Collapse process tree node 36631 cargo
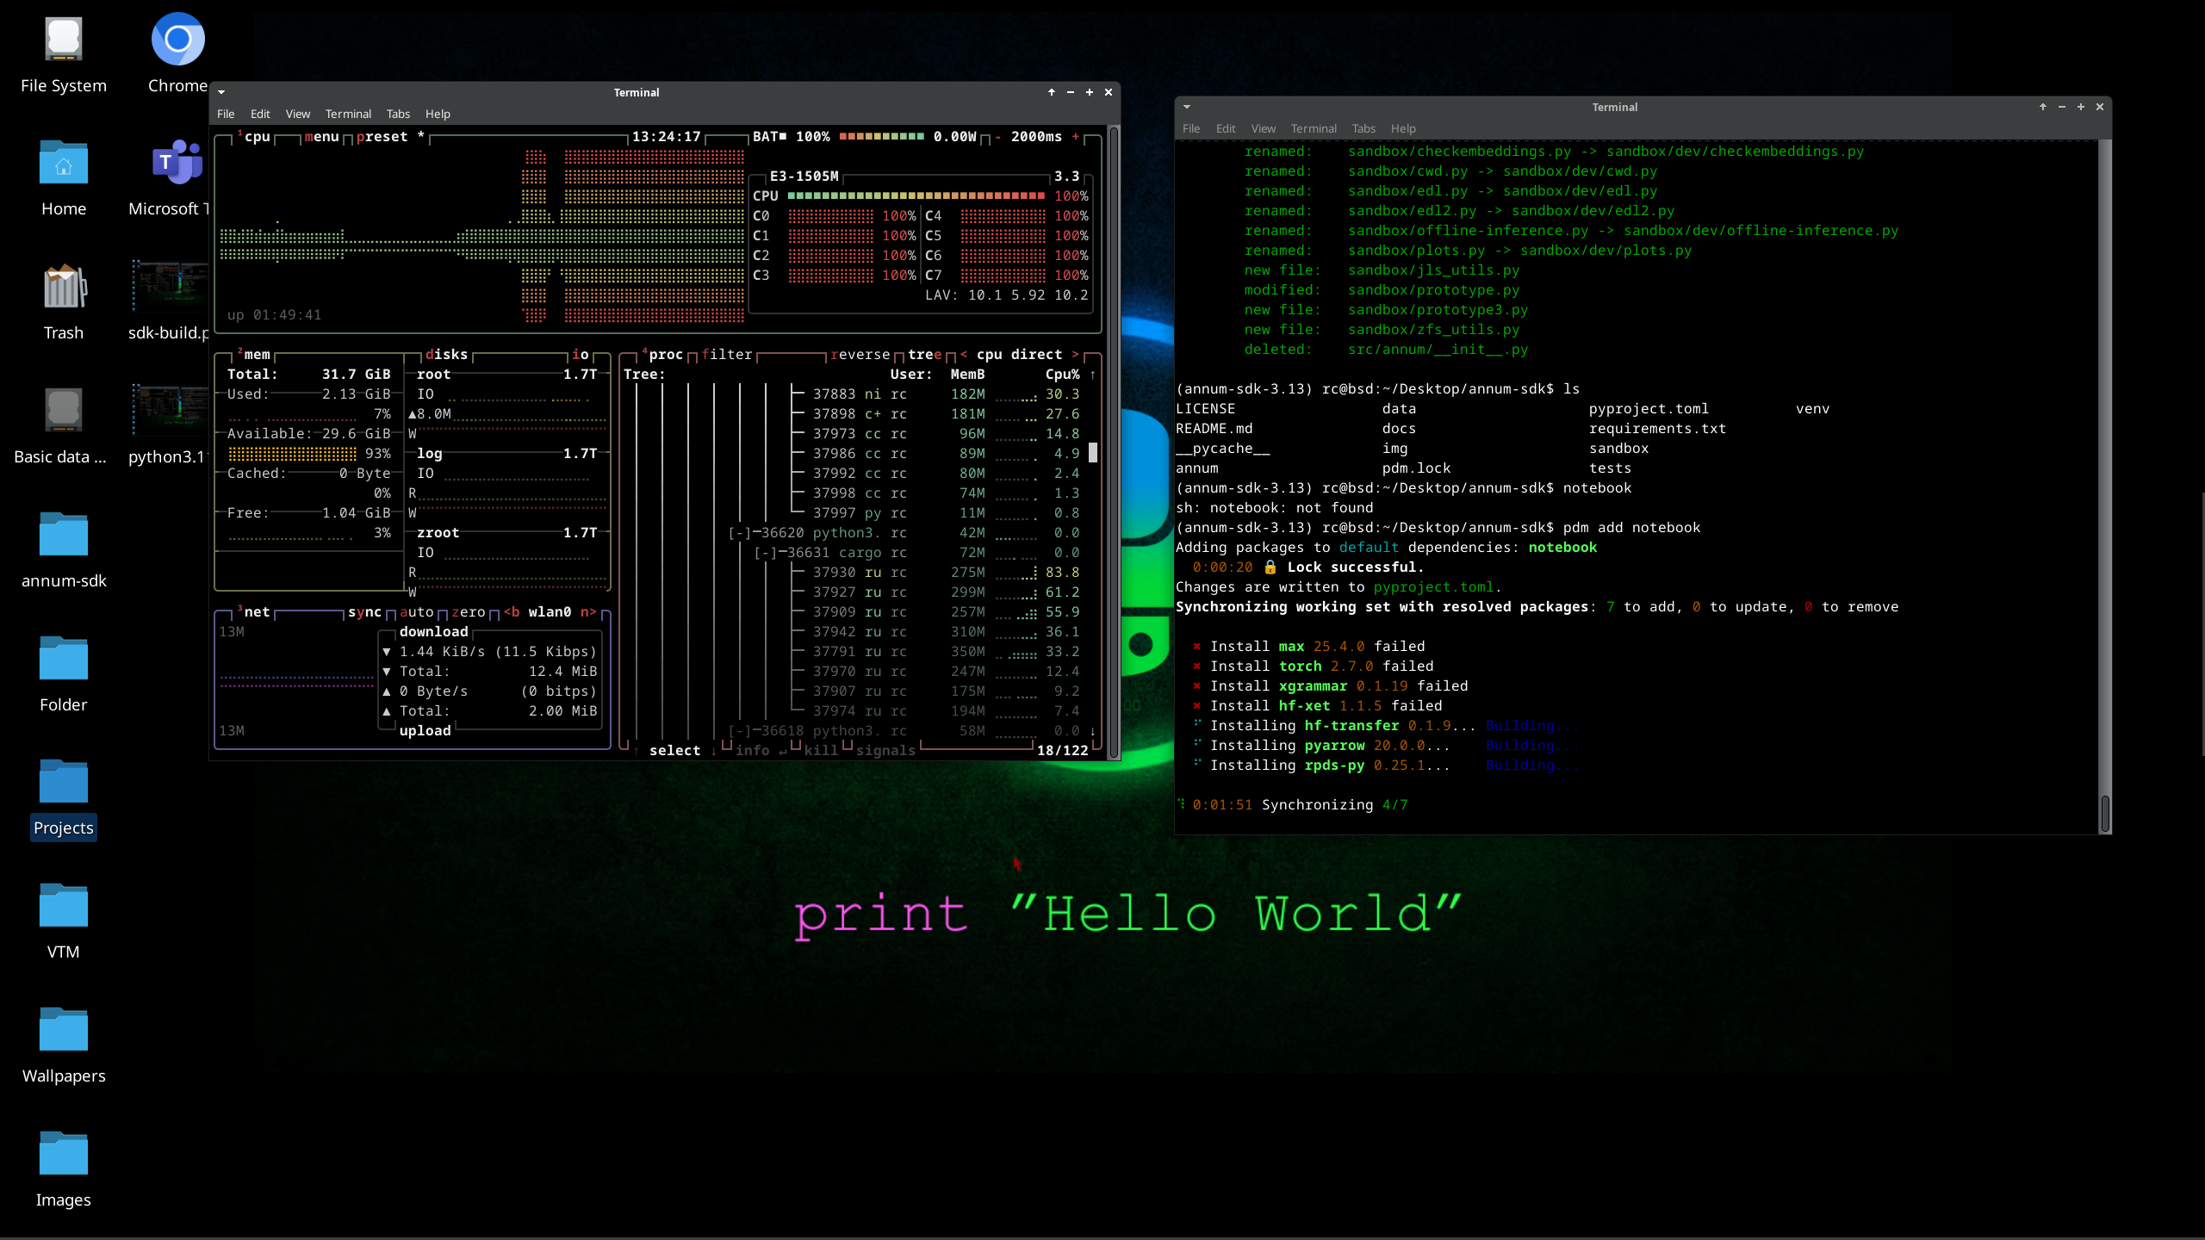The image size is (2205, 1240). [x=766, y=553]
